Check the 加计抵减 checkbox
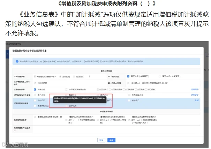This screenshot has height=149, width=211. point(66,106)
